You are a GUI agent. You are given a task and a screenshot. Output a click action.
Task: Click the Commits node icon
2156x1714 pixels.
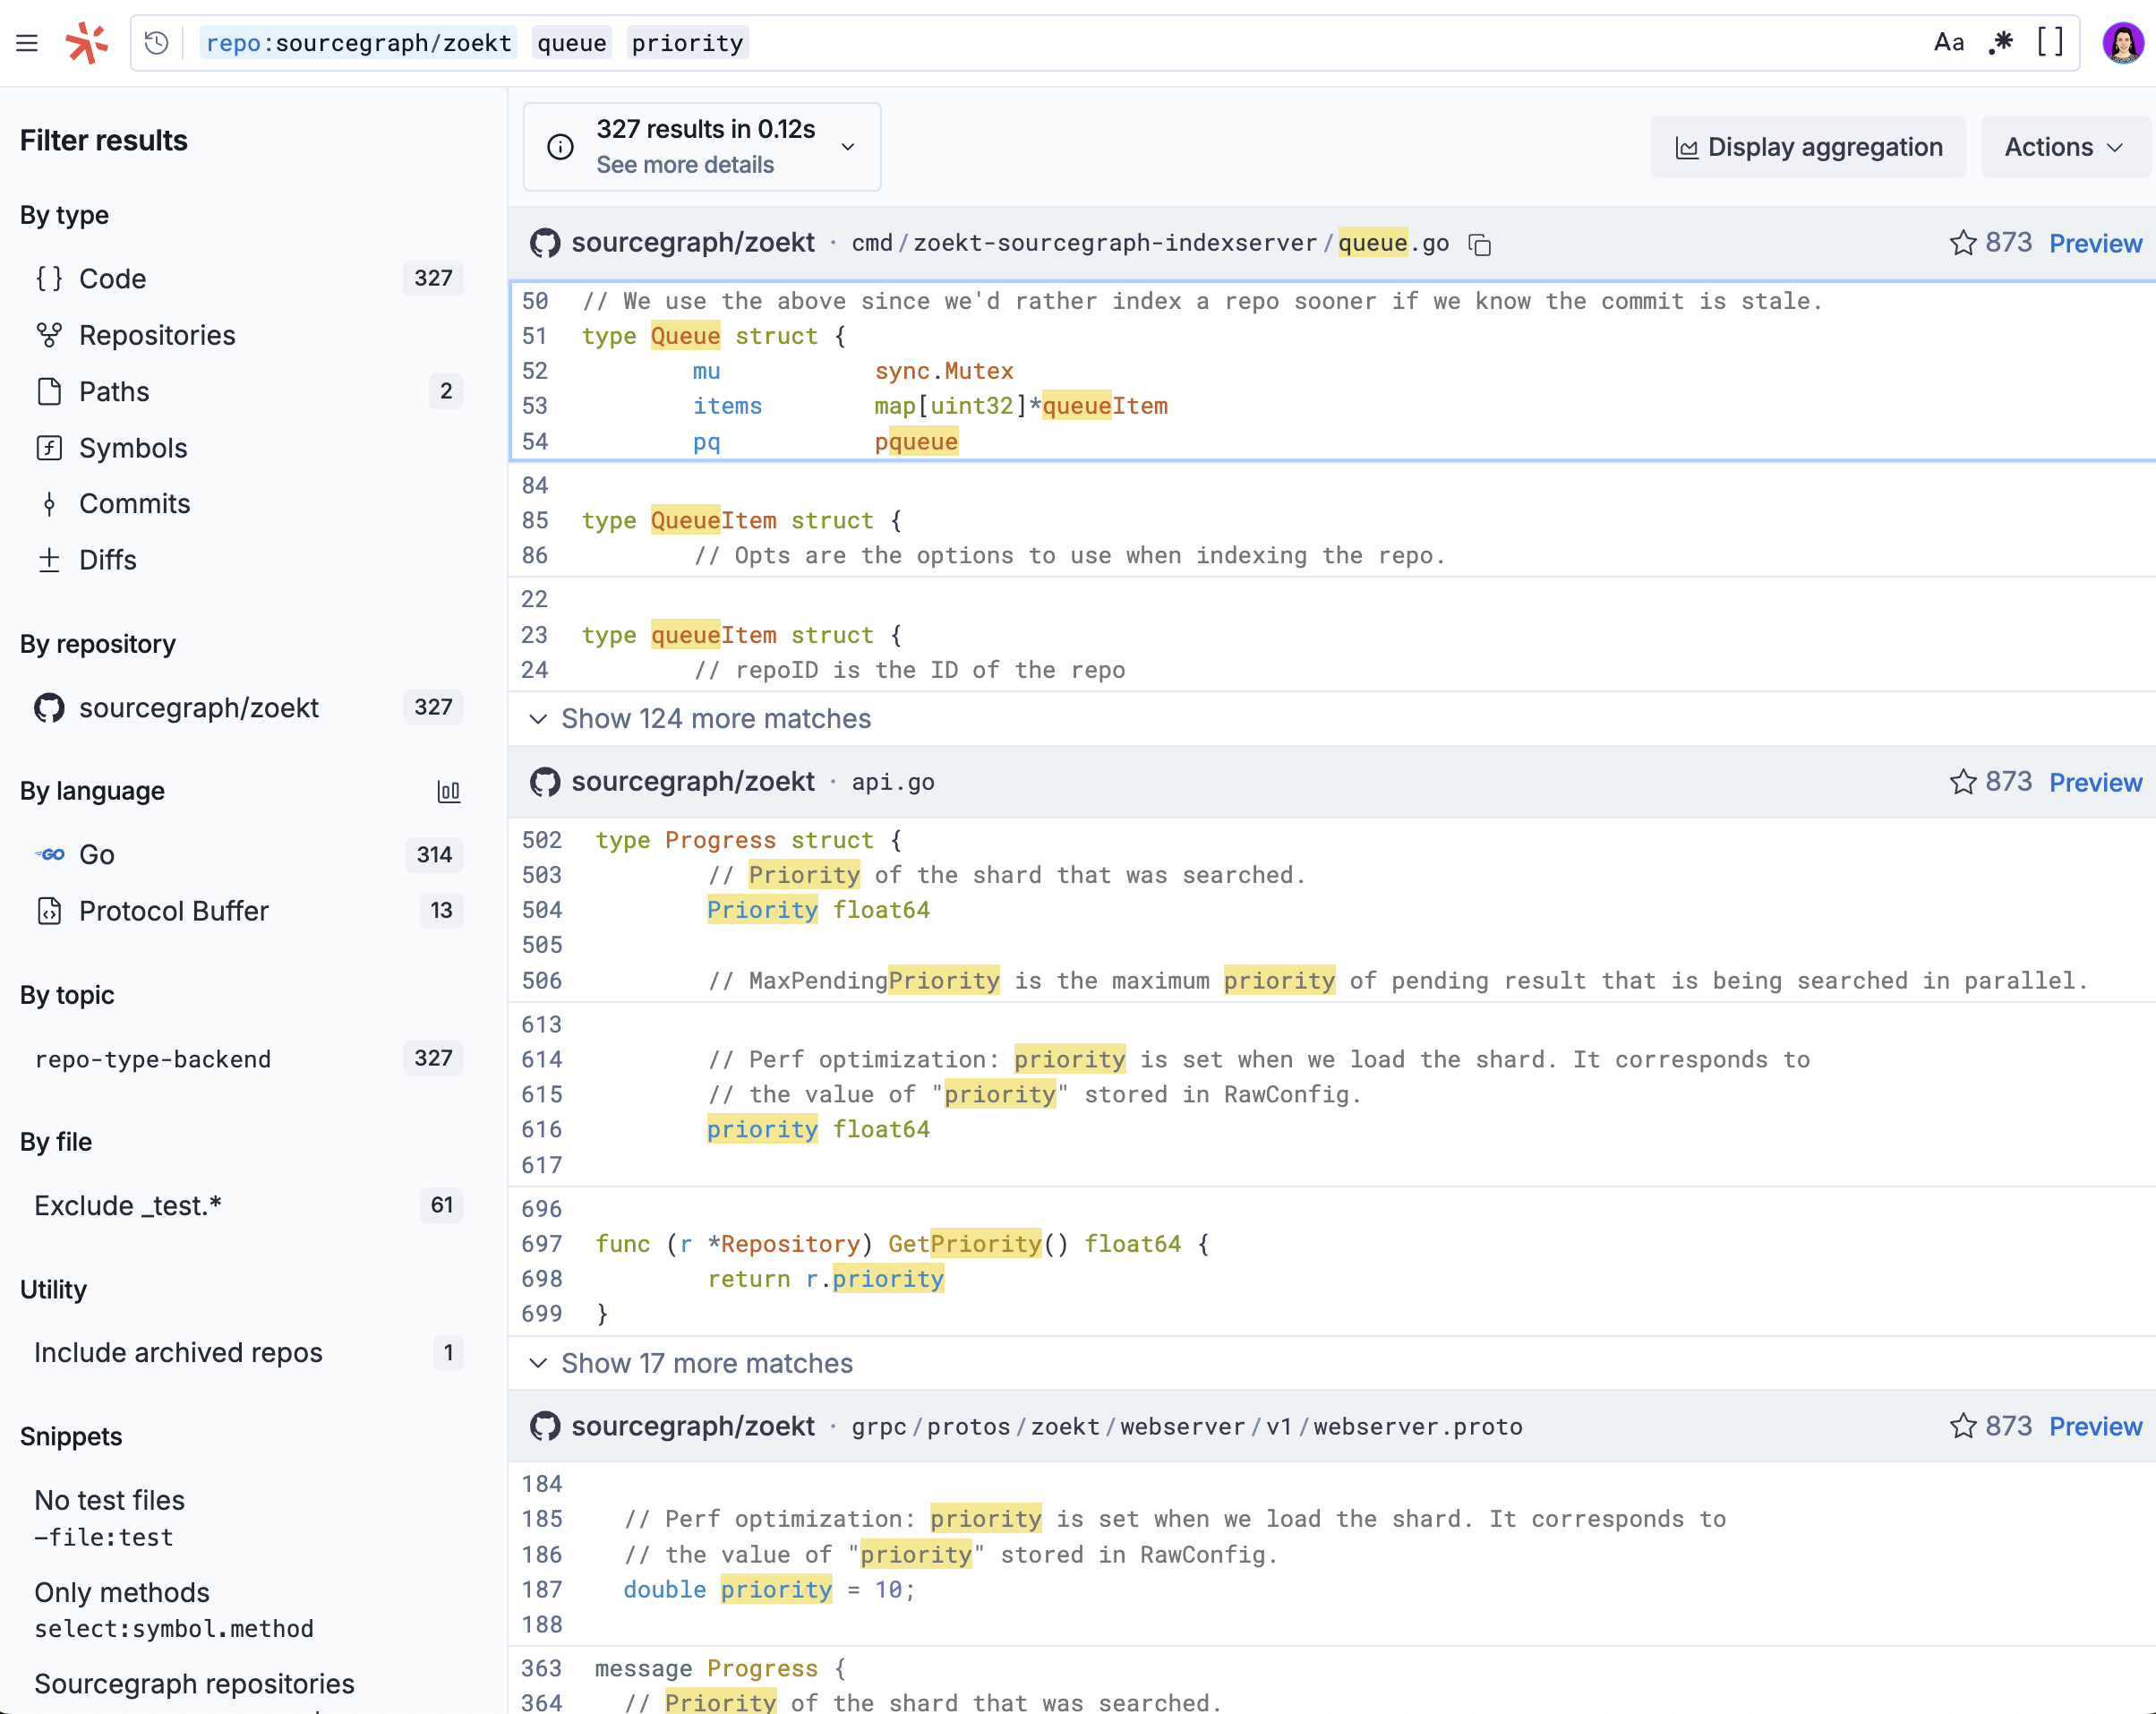49,503
